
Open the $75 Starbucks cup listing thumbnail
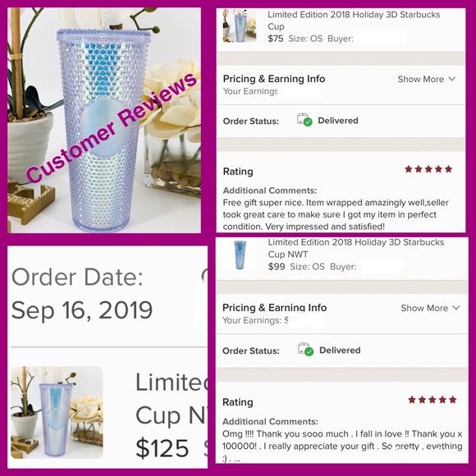pyautogui.click(x=239, y=25)
